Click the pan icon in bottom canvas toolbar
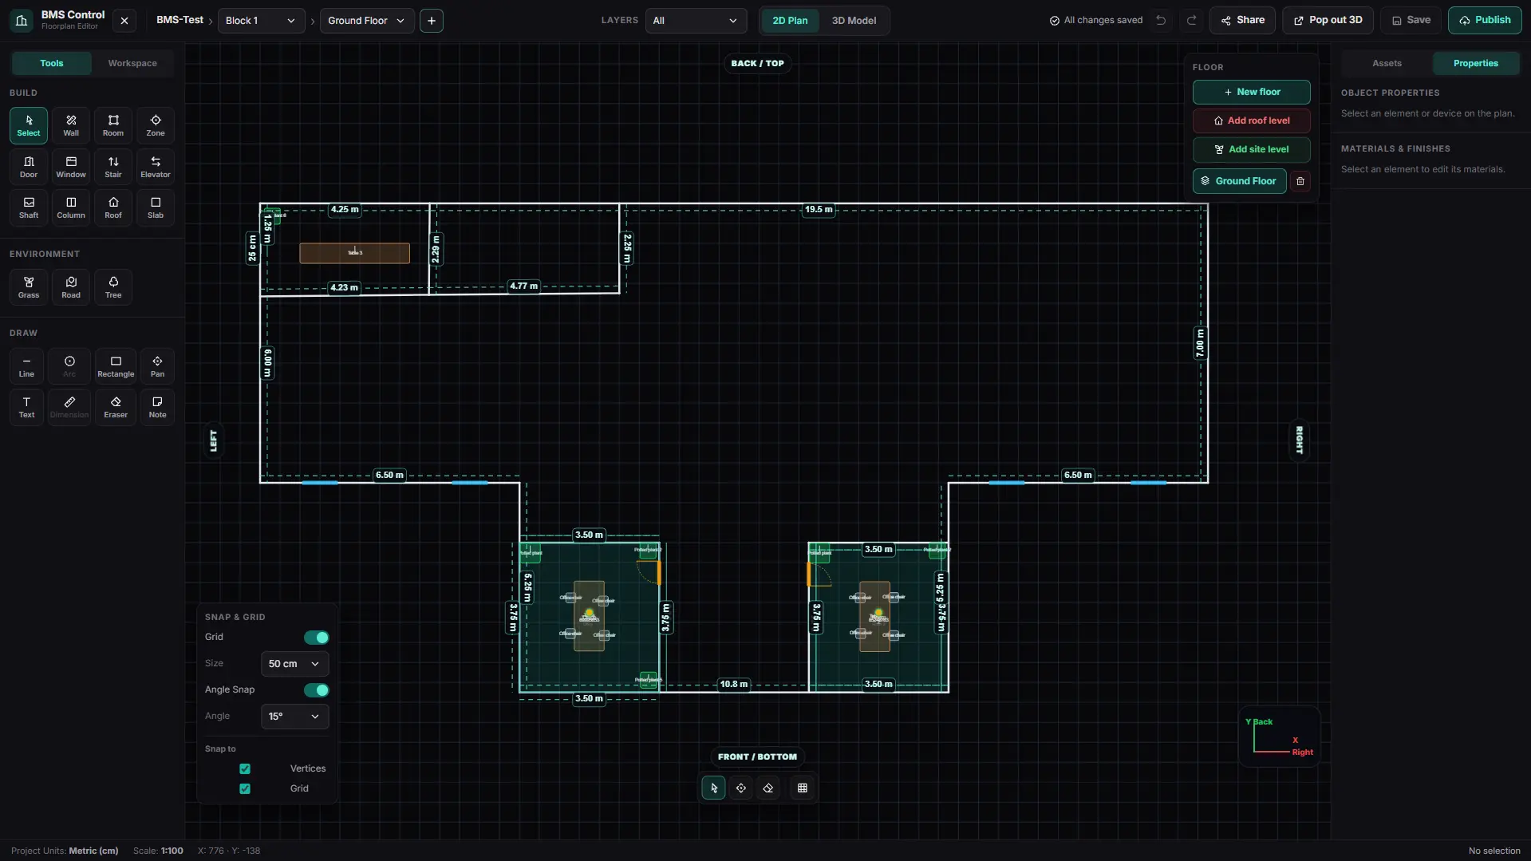 741,788
